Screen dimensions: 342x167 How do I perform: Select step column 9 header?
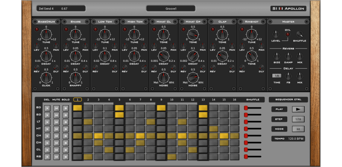point(161,100)
